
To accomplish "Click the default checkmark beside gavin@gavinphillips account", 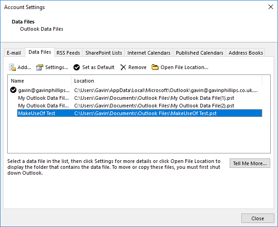I will 13,90.
